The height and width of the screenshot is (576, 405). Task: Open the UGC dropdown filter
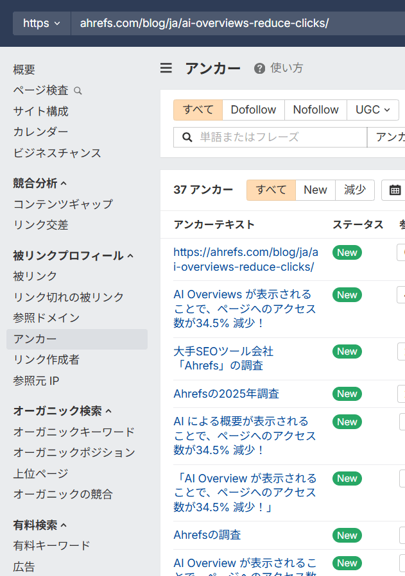coord(372,110)
